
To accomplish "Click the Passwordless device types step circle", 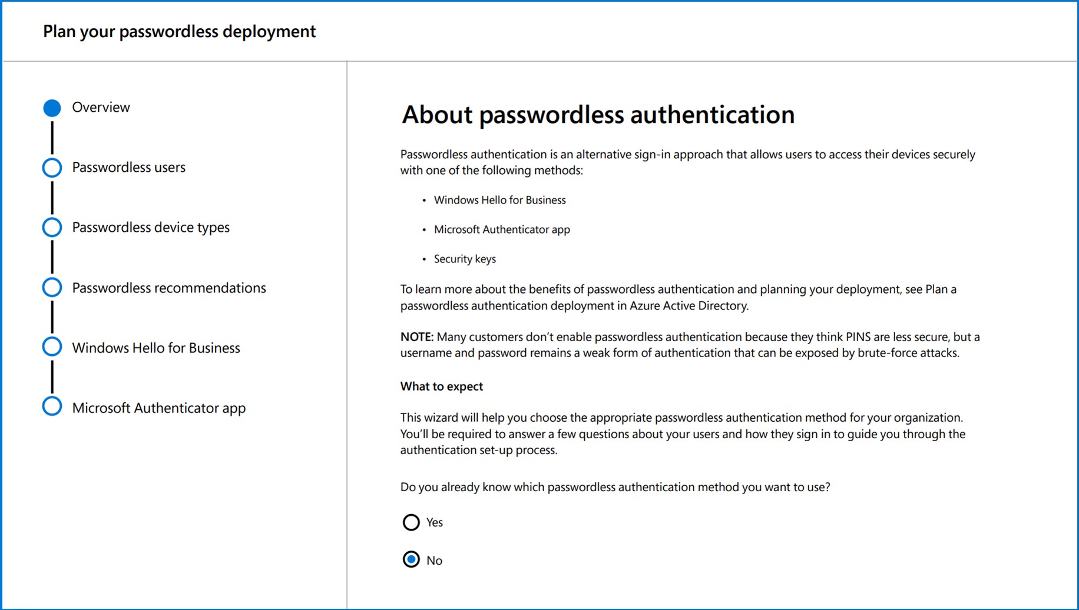I will [52, 227].
